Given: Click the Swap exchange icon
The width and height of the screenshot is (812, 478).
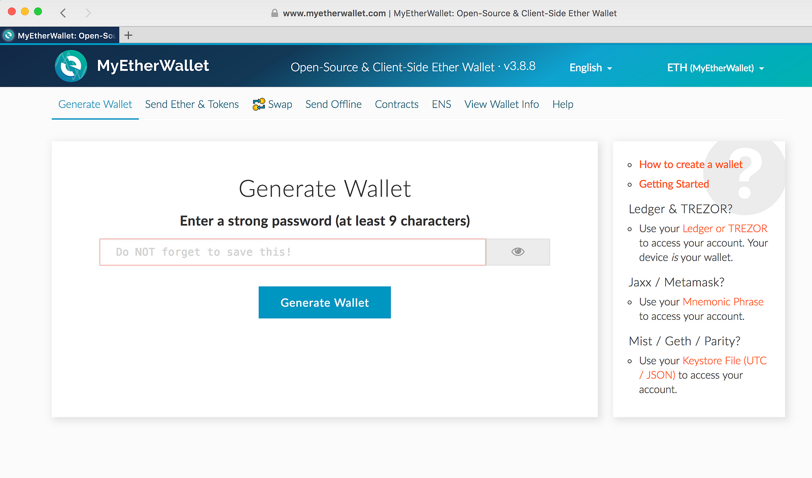Looking at the screenshot, I should click(259, 104).
